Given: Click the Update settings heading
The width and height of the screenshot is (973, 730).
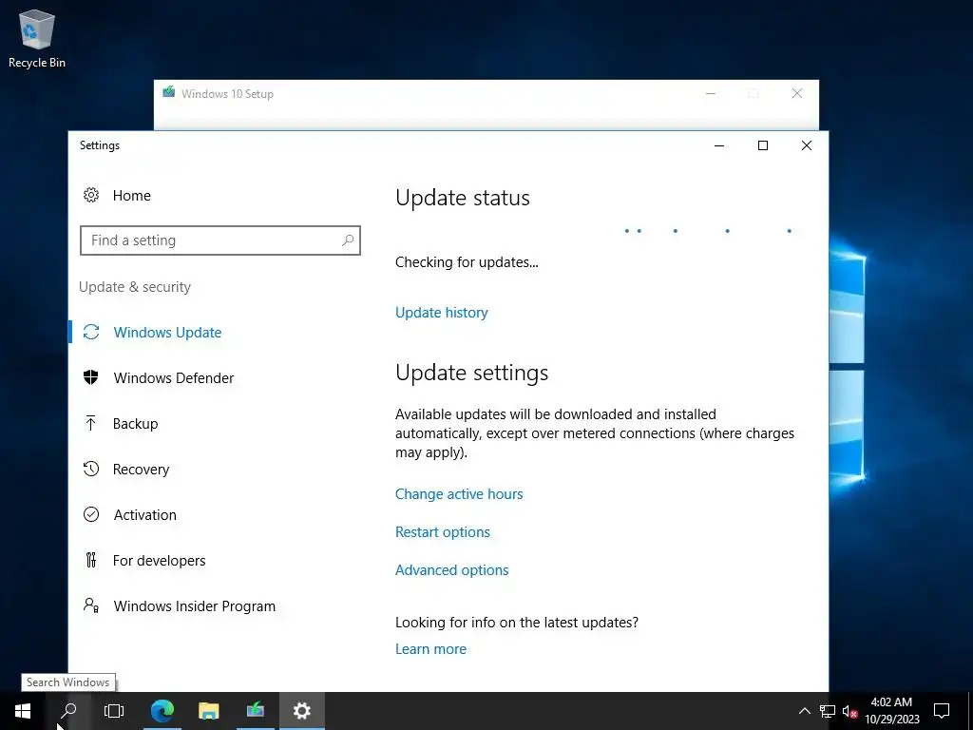Looking at the screenshot, I should tap(471, 373).
